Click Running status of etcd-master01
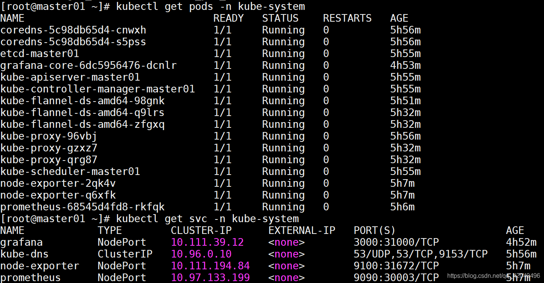Viewport: 544px width, 283px height. (x=283, y=54)
